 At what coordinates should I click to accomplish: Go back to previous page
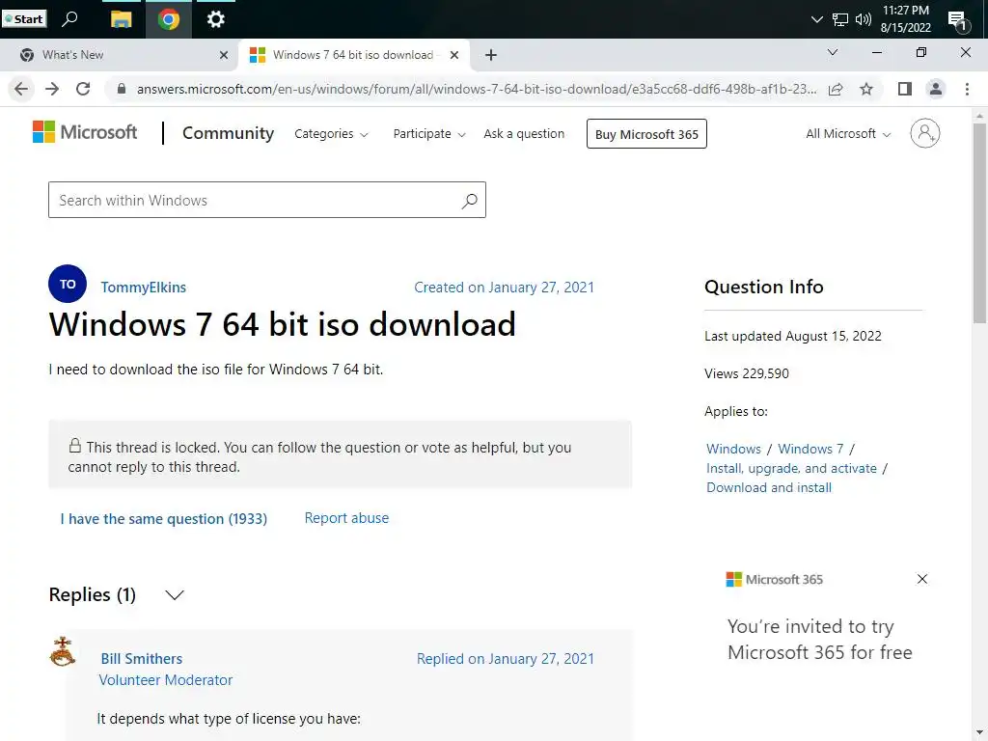pyautogui.click(x=21, y=89)
